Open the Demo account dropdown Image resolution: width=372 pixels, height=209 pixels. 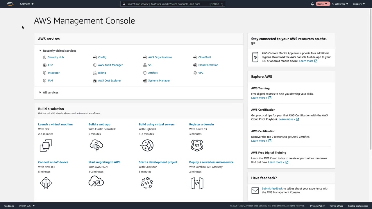point(322,4)
